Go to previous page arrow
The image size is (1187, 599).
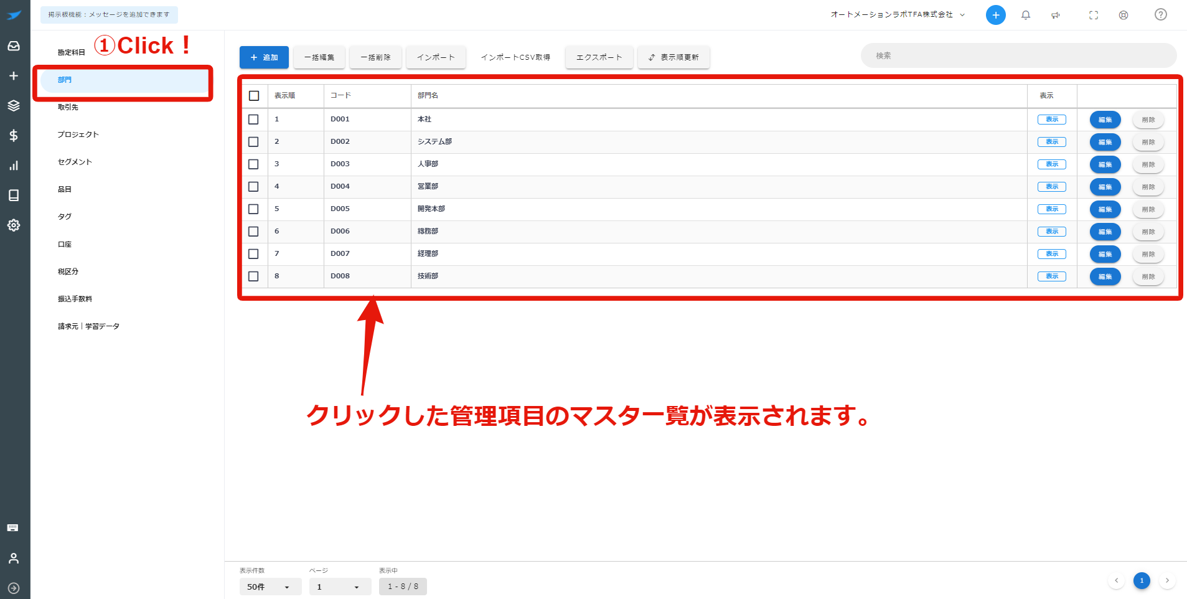click(x=1117, y=580)
